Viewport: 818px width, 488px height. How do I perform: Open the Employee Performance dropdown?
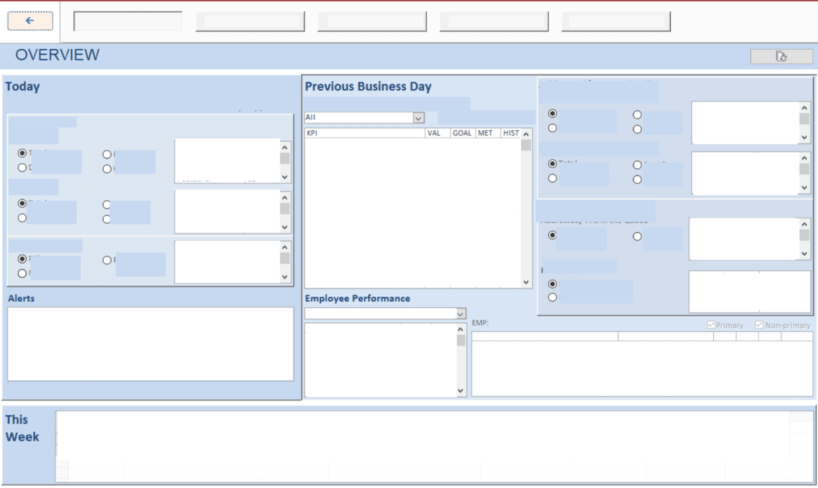point(461,314)
